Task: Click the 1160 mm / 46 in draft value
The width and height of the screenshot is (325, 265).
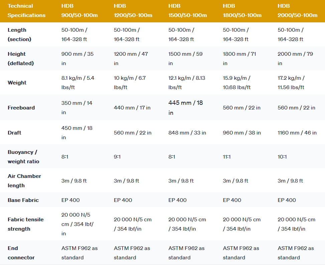Action: point(297,133)
